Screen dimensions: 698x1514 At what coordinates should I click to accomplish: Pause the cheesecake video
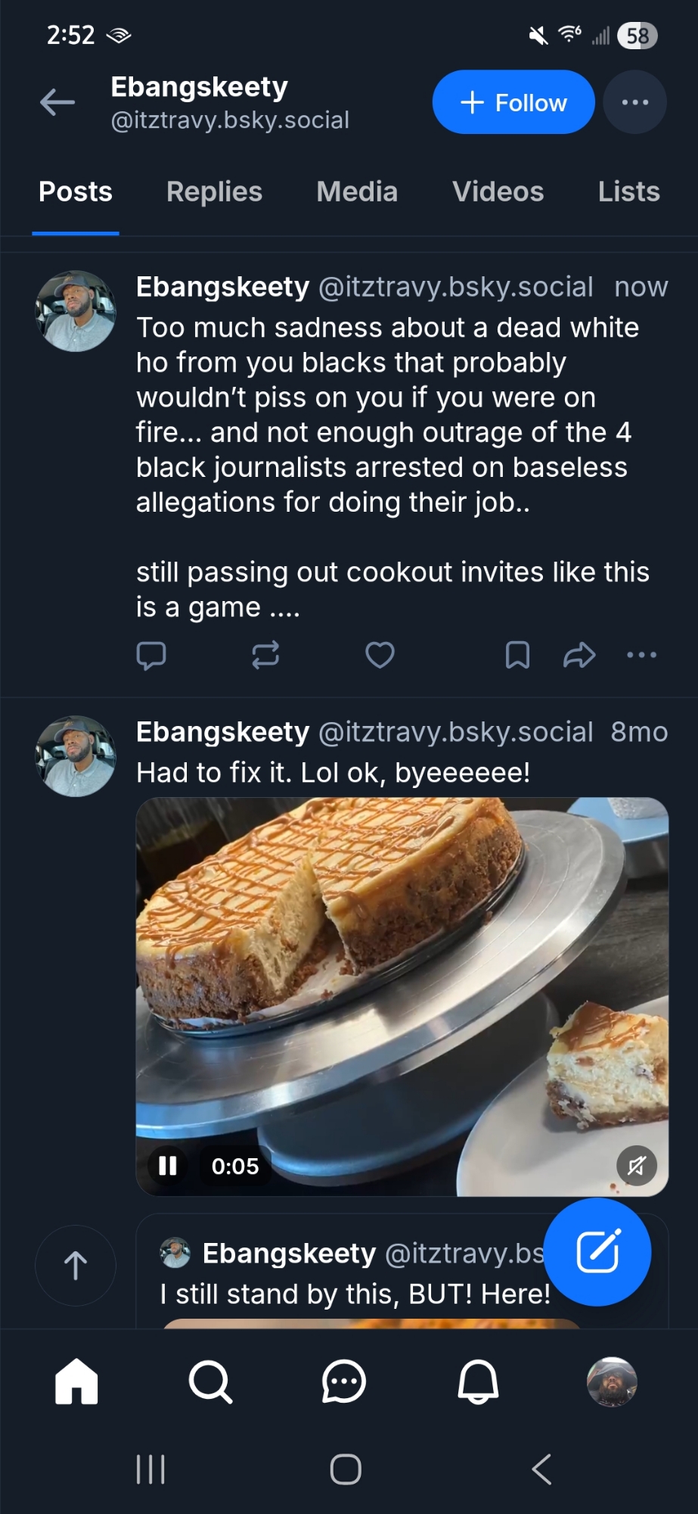[167, 1166]
